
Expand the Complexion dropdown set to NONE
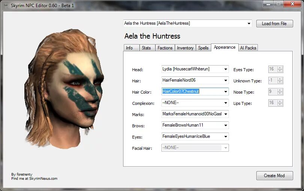coord(226,103)
